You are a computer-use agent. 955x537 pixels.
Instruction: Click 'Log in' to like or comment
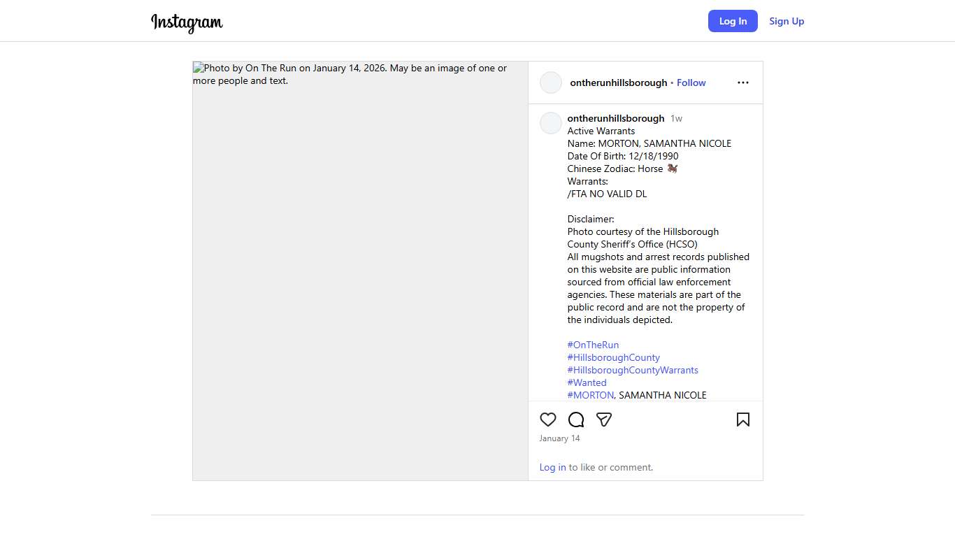552,467
